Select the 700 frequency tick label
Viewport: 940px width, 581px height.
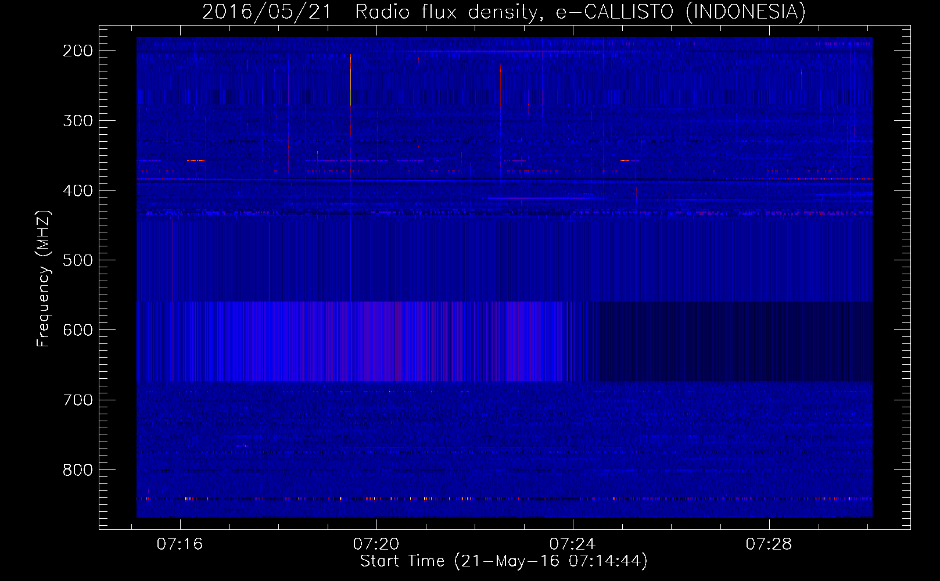tap(78, 400)
